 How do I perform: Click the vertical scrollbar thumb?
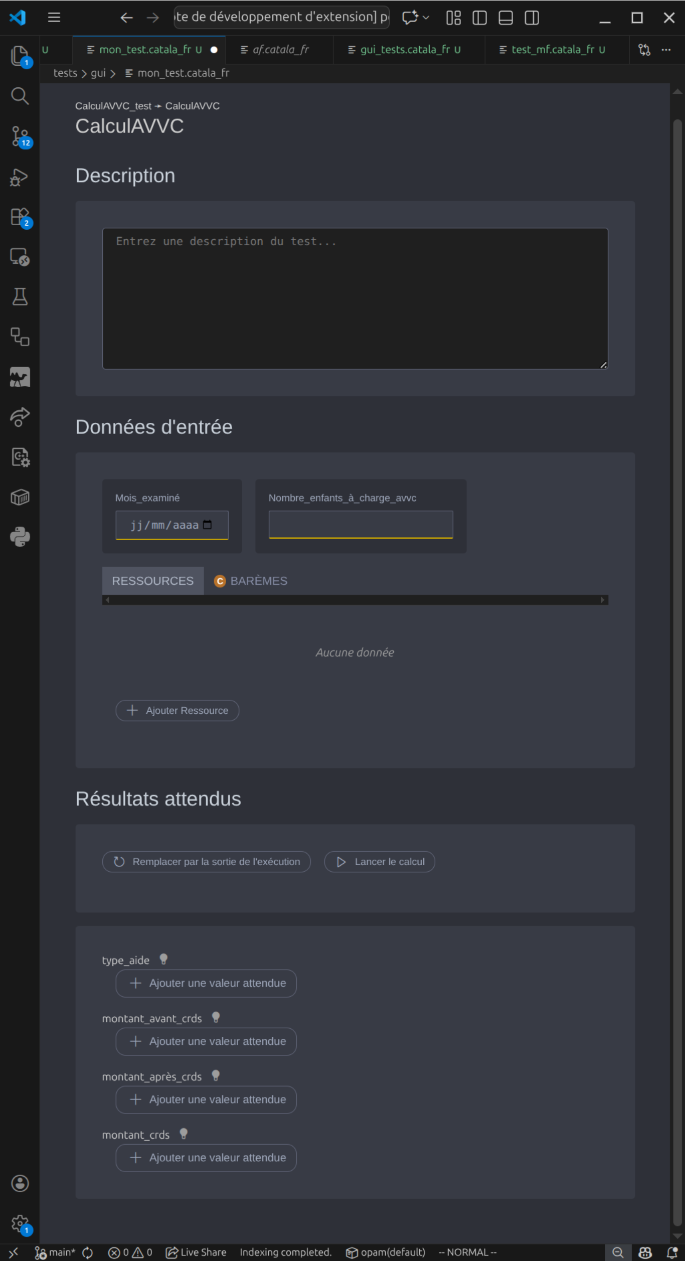click(677, 672)
